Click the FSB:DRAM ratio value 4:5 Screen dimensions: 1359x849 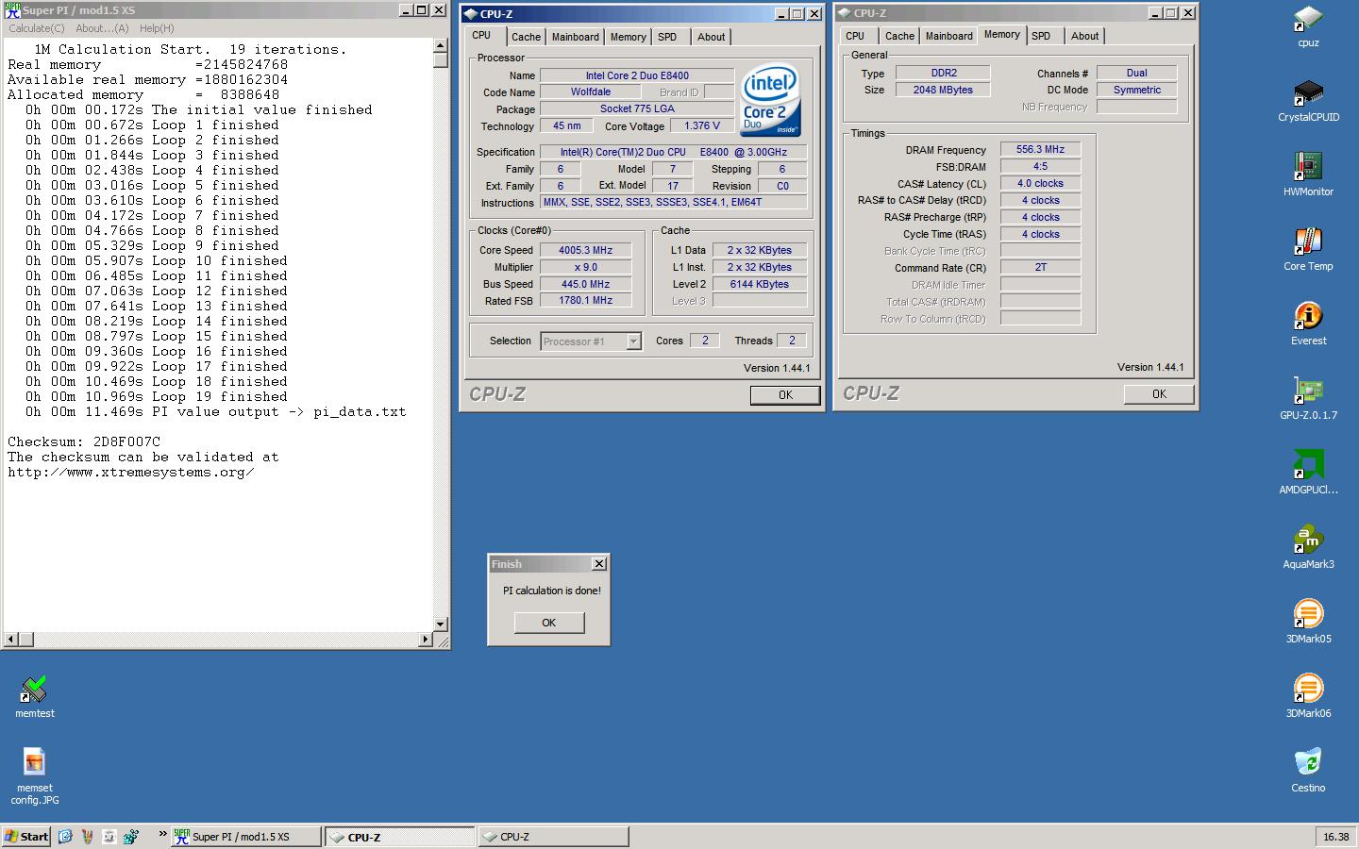point(1040,166)
